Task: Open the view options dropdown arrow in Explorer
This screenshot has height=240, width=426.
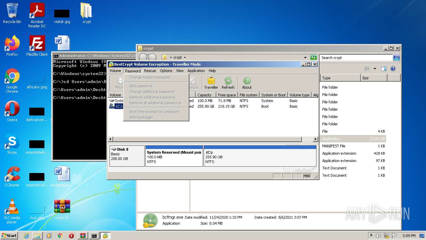Action: pos(374,69)
